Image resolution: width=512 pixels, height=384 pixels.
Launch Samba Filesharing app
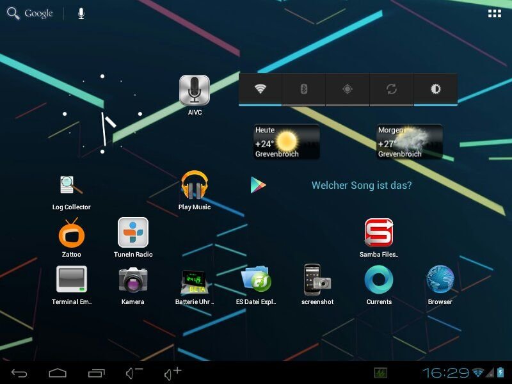pyautogui.click(x=379, y=233)
